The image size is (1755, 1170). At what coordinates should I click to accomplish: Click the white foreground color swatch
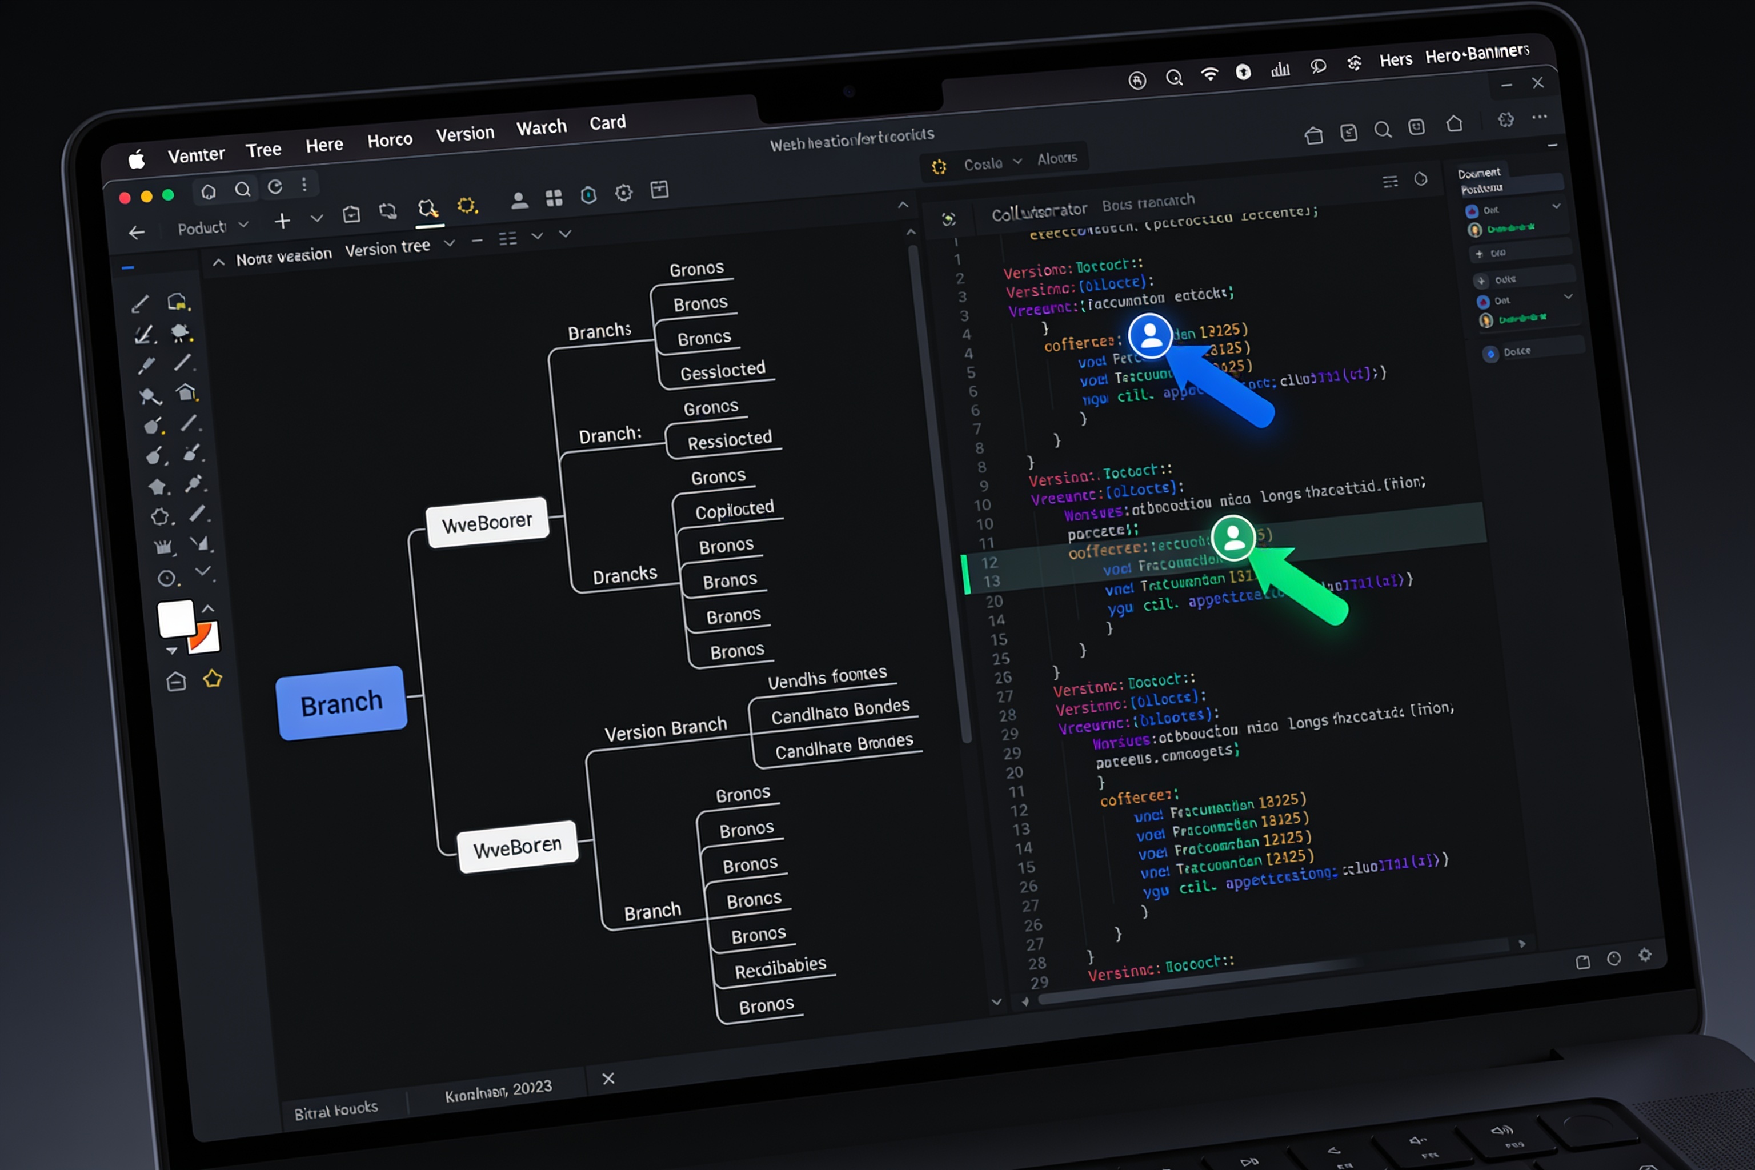coord(176,619)
